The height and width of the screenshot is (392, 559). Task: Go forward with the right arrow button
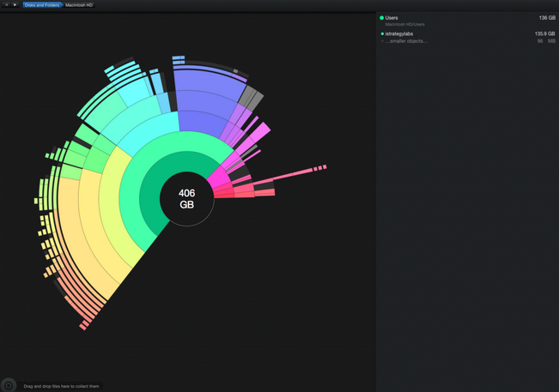(x=15, y=5)
